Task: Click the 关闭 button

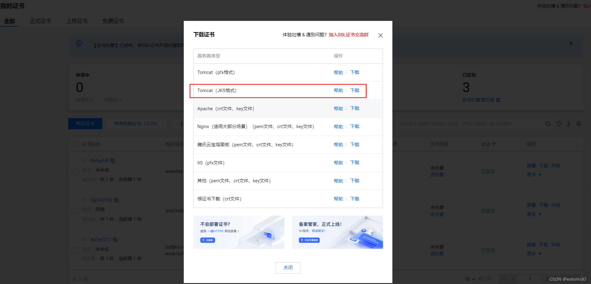Action: [288, 268]
